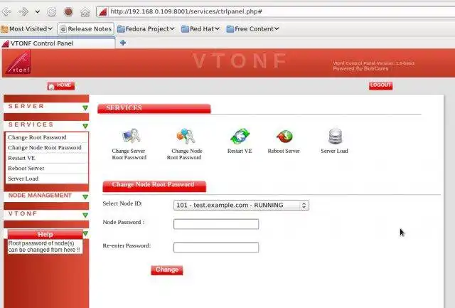Screen dimensions: 455x308
Task: Go back with browser back arrow
Action: coord(6,11)
